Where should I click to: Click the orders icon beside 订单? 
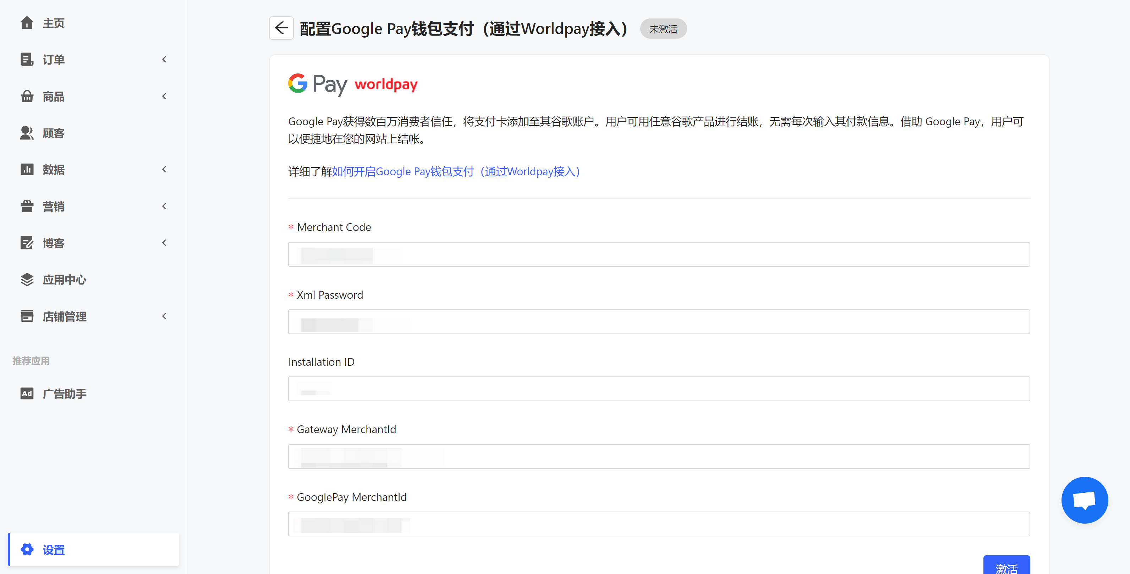point(27,59)
